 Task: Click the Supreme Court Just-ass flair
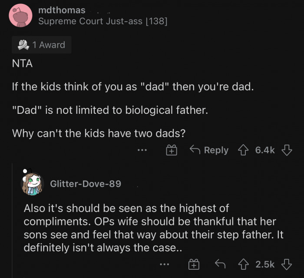pos(102,21)
